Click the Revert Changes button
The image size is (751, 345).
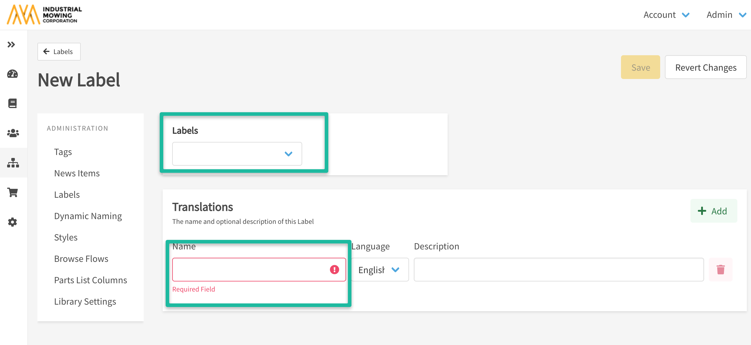pyautogui.click(x=706, y=67)
